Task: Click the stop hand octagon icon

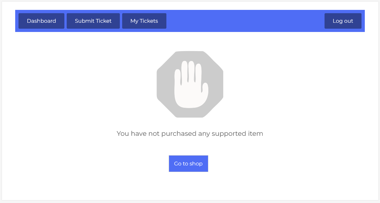Action: point(190,84)
